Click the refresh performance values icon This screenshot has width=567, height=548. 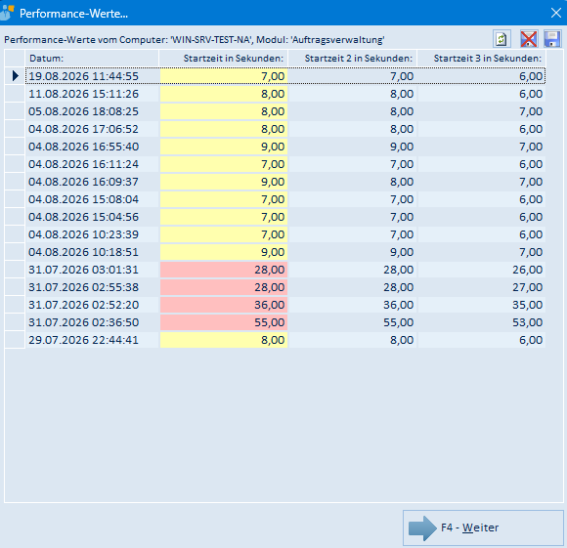click(502, 39)
